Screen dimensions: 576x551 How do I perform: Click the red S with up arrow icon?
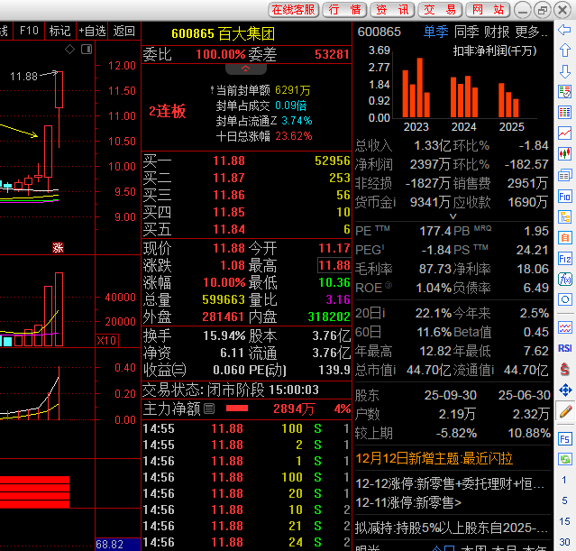tap(564, 369)
